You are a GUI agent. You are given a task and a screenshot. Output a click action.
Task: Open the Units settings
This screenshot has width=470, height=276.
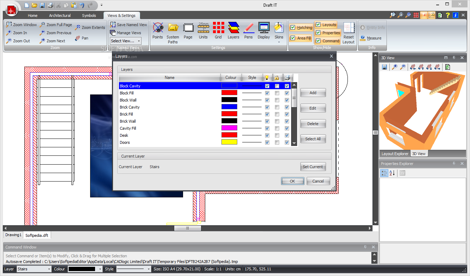[203, 30]
